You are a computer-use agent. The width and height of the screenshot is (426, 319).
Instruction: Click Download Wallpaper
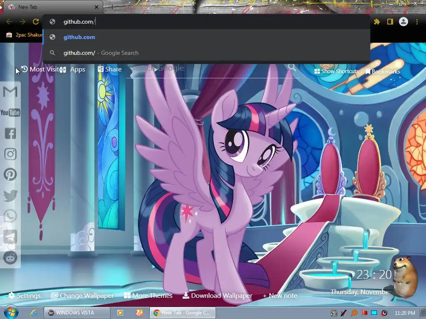pyautogui.click(x=217, y=296)
